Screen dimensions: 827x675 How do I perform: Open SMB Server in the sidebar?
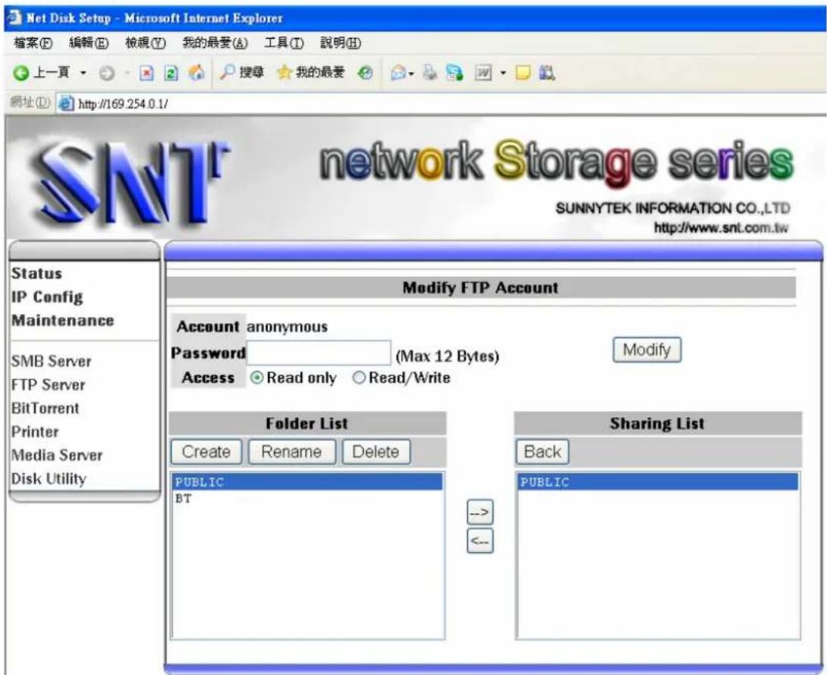(x=51, y=361)
